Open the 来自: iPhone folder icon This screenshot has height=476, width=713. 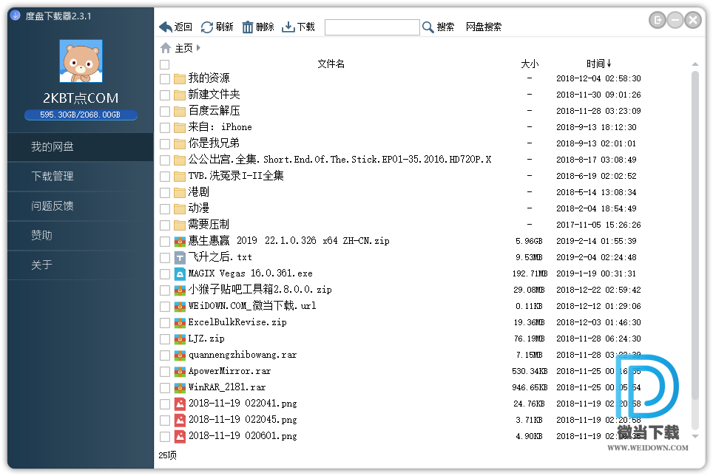(180, 128)
